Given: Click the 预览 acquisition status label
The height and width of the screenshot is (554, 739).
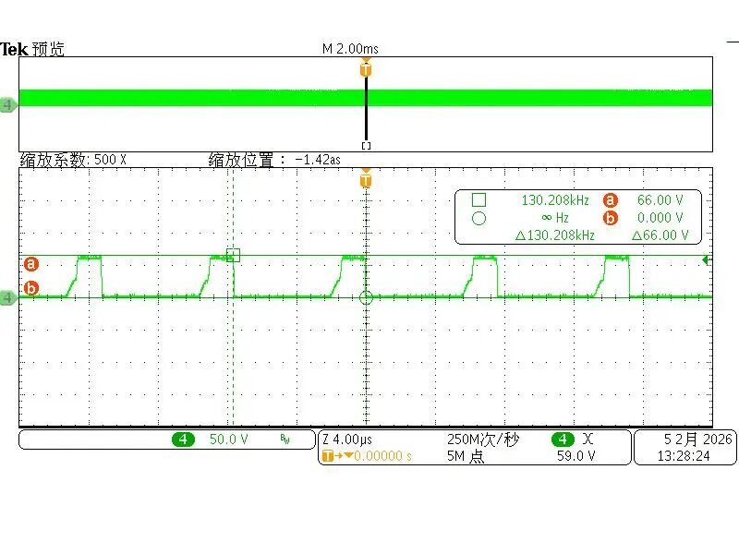Looking at the screenshot, I should pyautogui.click(x=48, y=49).
